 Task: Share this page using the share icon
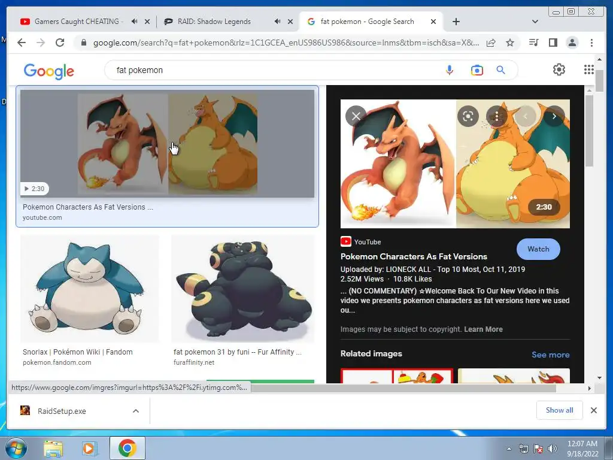pos(491,43)
